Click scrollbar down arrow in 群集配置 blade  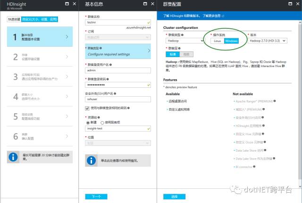tap(300, 186)
